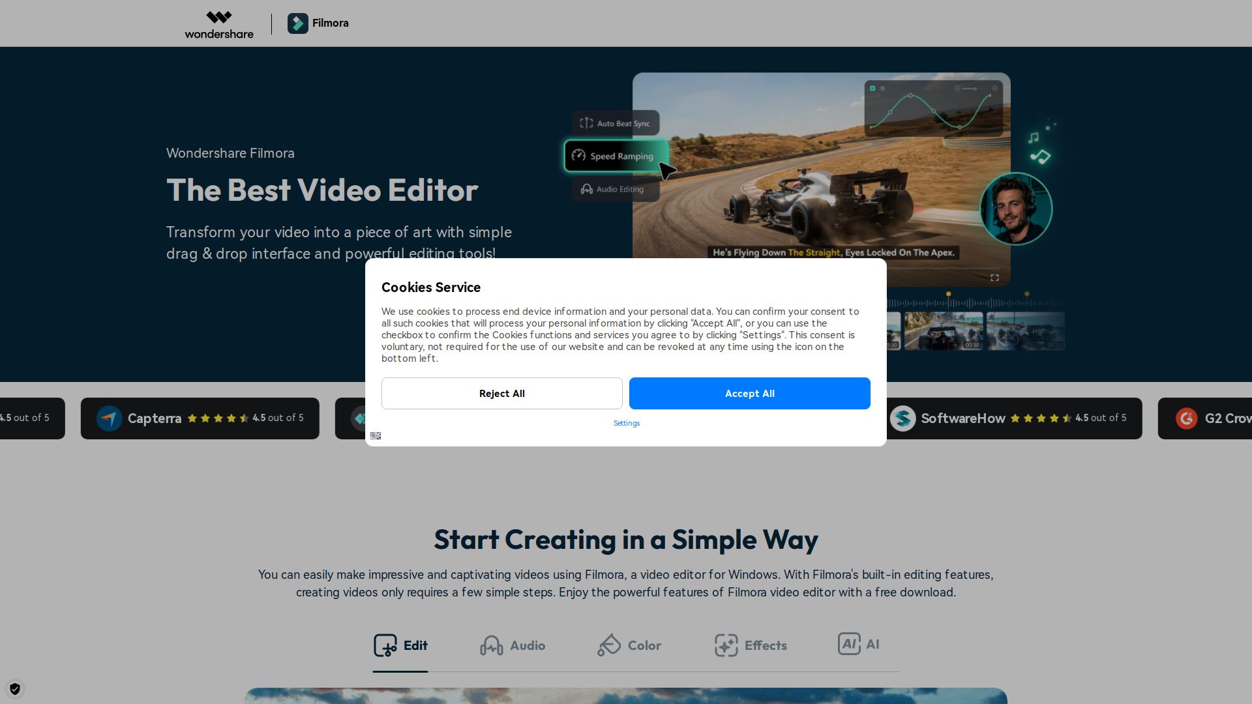Click the Auto Beat Sync feature pill
This screenshot has width=1252, height=704.
coord(616,123)
